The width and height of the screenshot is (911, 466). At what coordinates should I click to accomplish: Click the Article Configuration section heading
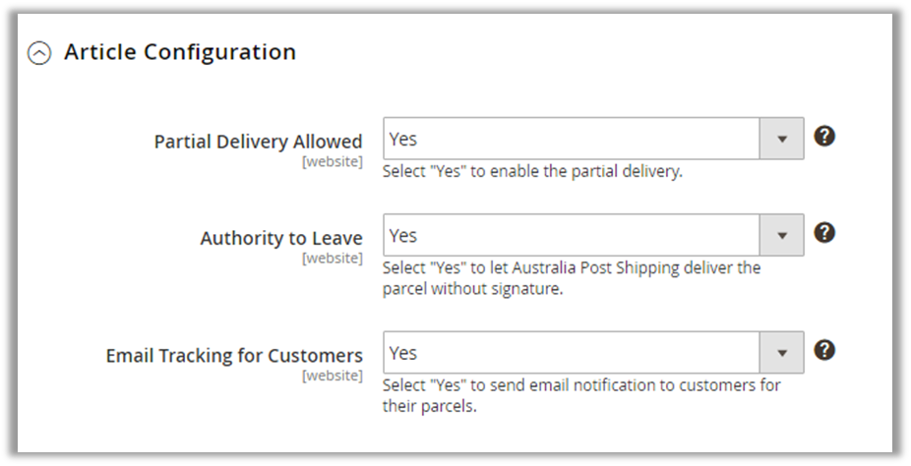[x=180, y=52]
